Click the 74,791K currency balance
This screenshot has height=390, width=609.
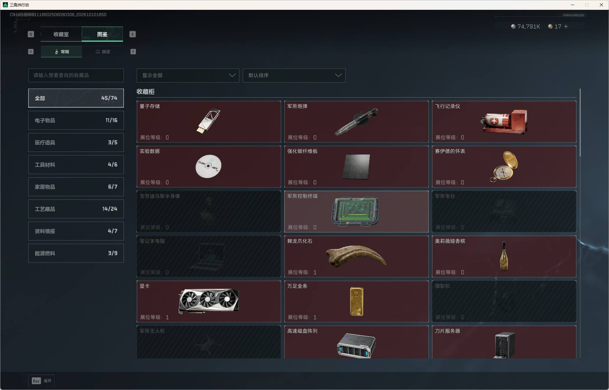[x=525, y=27]
